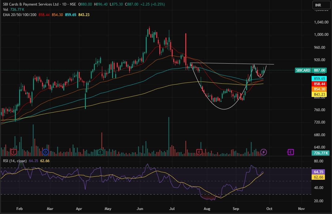The height and width of the screenshot is (214, 332).
Task: Click the 726.77K volume axis label
Action: [321, 153]
